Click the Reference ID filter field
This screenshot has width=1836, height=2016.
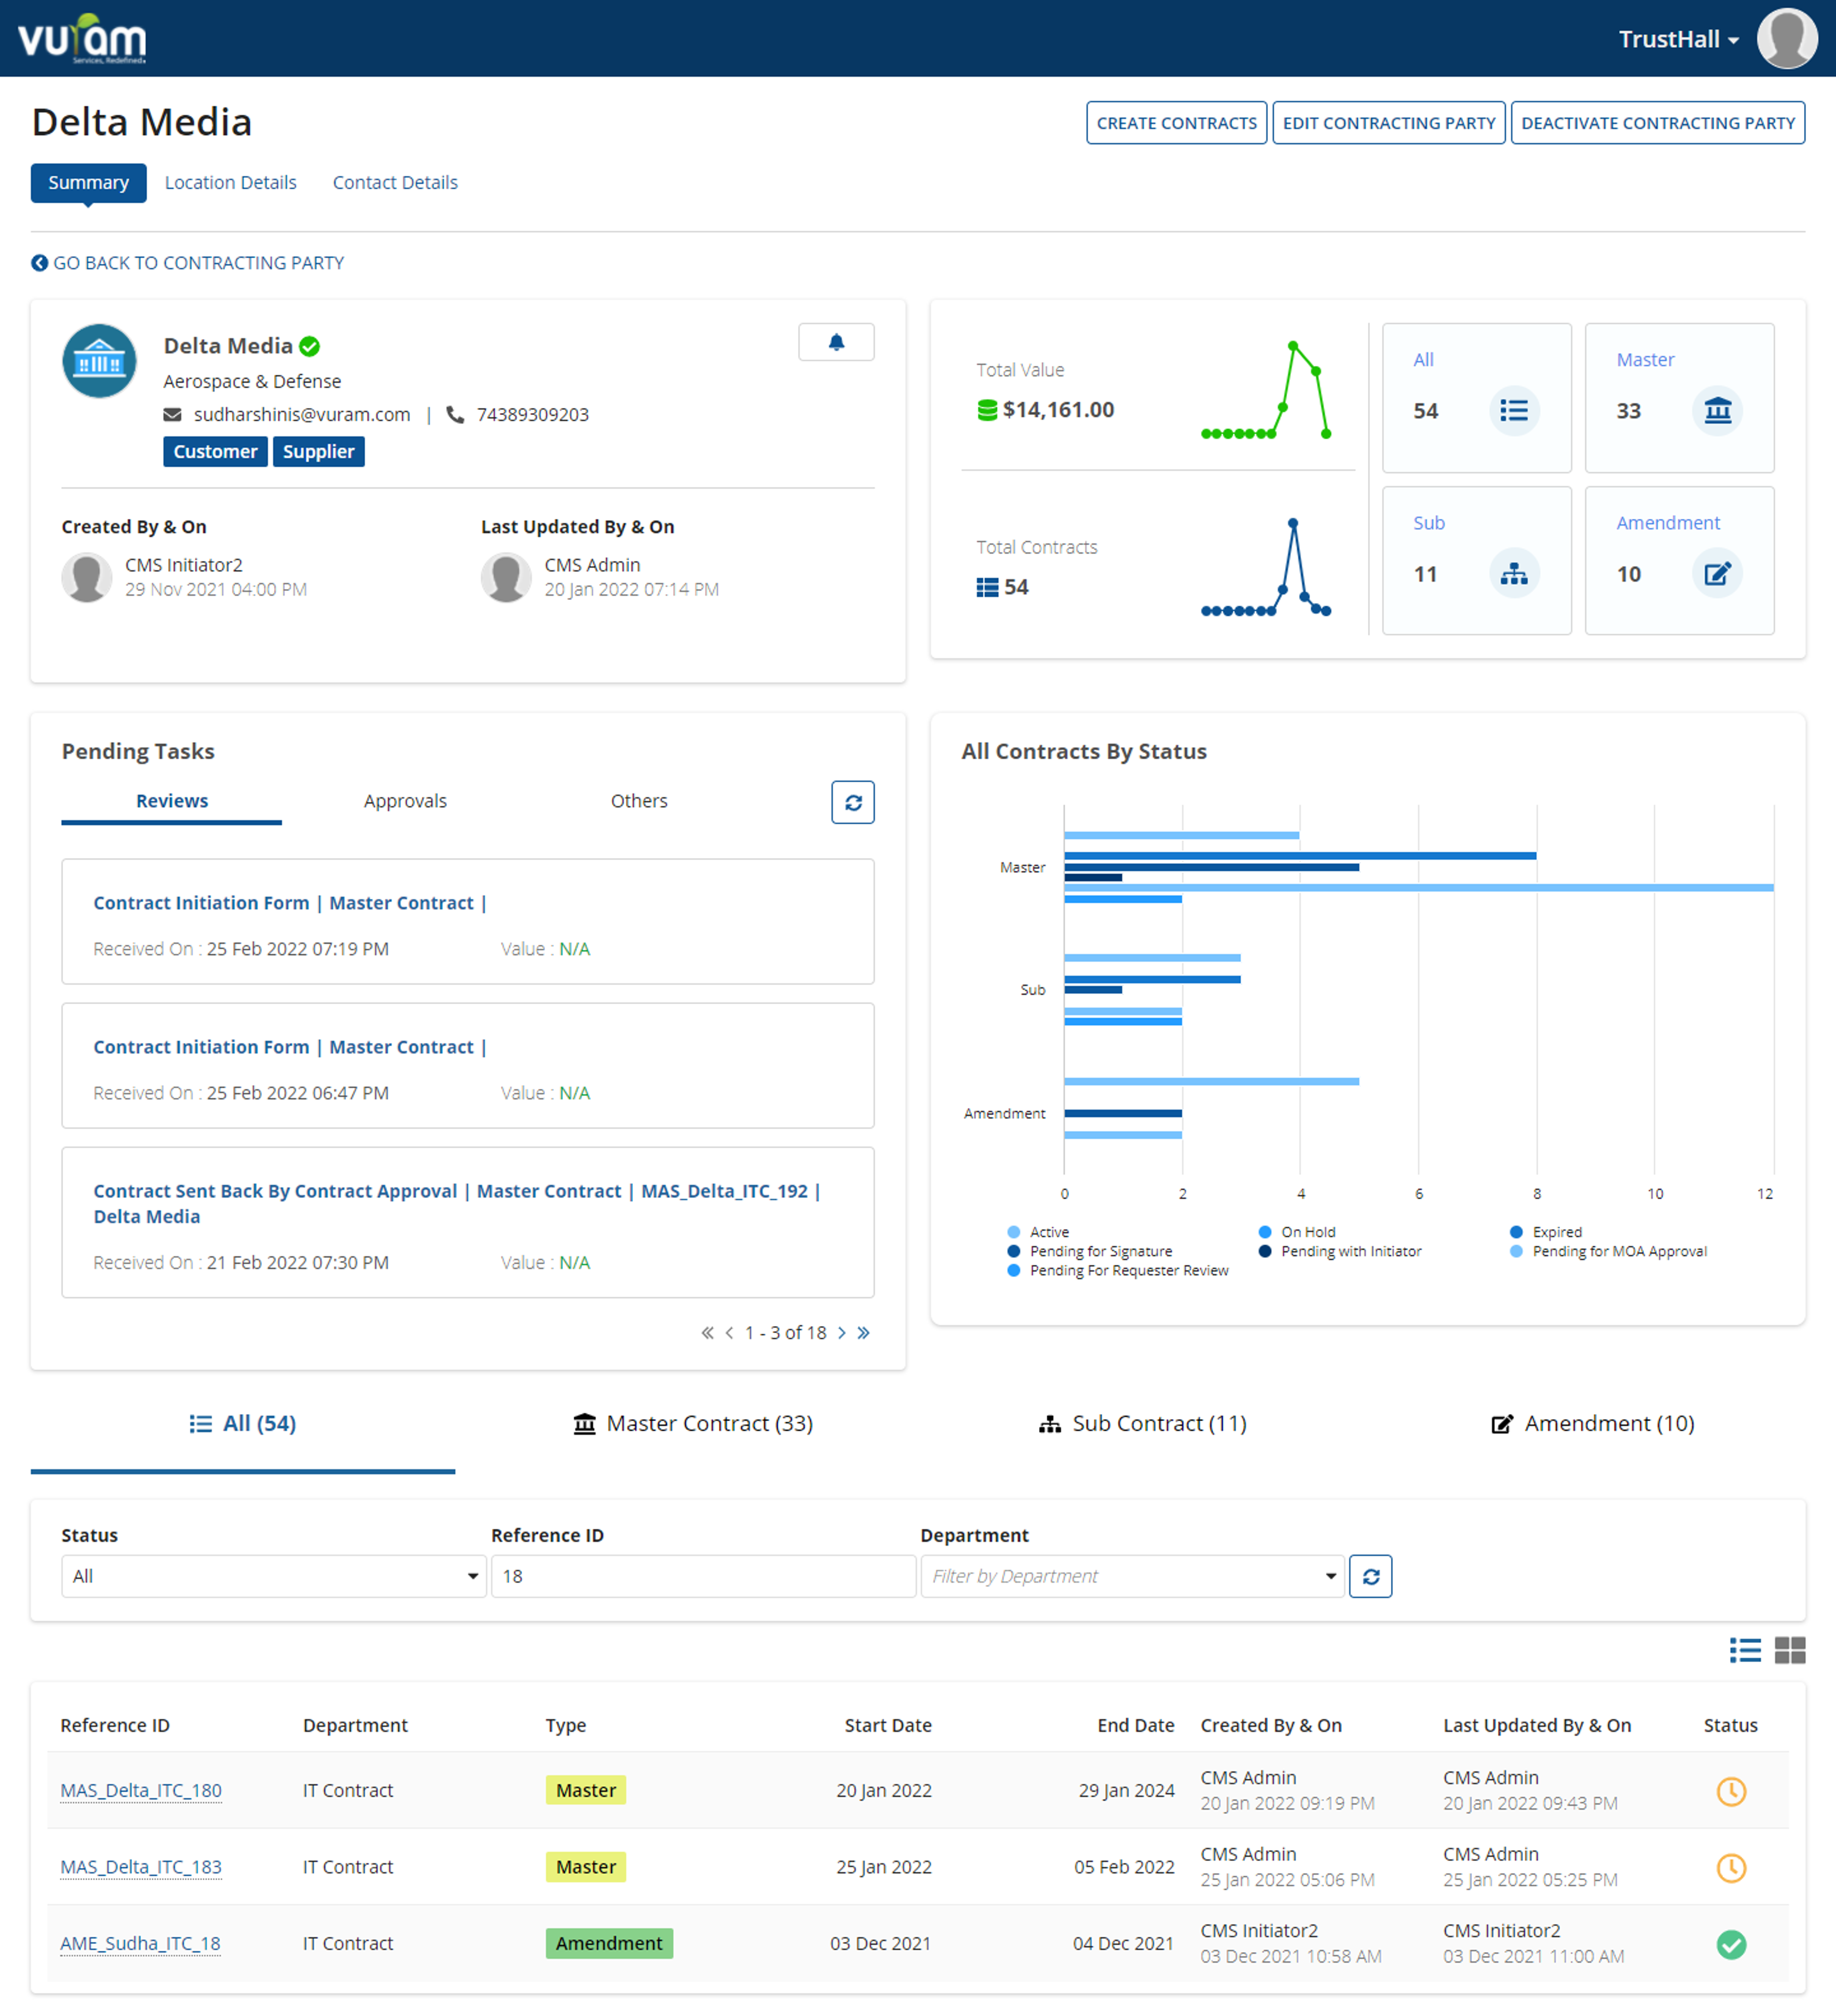pos(703,1576)
